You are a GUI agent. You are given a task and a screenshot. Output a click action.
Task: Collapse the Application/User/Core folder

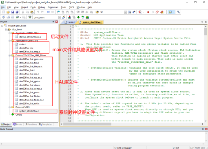pyautogui.click(x=9, y=41)
